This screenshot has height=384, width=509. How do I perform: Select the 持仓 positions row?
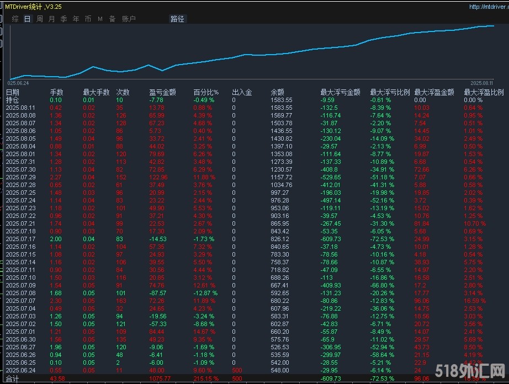point(12,100)
